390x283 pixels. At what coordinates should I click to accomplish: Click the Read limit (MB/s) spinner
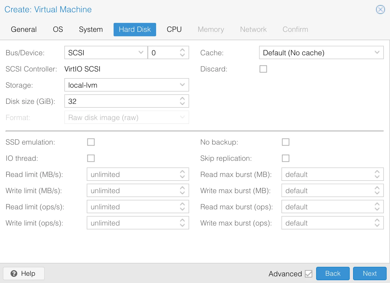182,174
